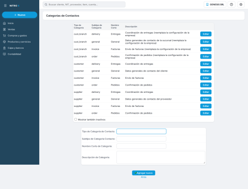This screenshot has width=248, height=189.
Task: Edit cust_branch order row
Action: pos(206,57)
